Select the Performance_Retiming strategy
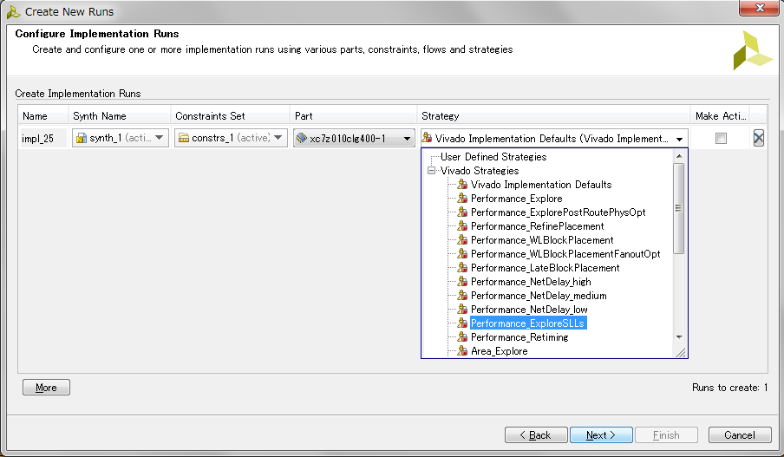 tap(519, 337)
